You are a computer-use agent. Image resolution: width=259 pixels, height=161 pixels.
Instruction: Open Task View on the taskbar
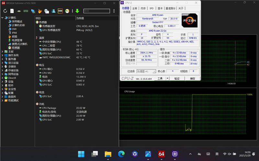95,154
